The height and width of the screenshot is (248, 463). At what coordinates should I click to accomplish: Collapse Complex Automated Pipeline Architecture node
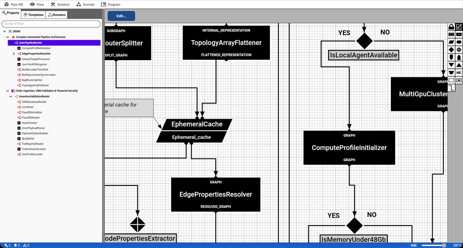click(x=8, y=37)
